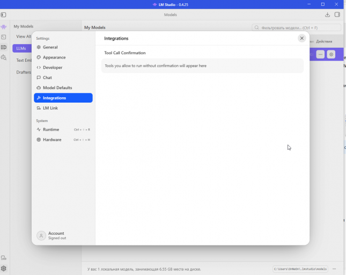Open the model row gear settings button

pyautogui.click(x=331, y=54)
